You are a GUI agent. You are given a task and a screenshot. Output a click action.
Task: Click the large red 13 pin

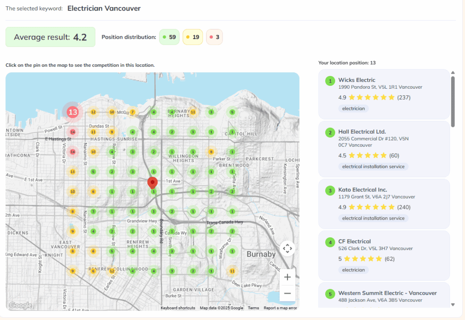pos(72,112)
